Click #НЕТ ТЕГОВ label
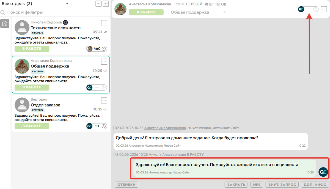 pos(215,4)
